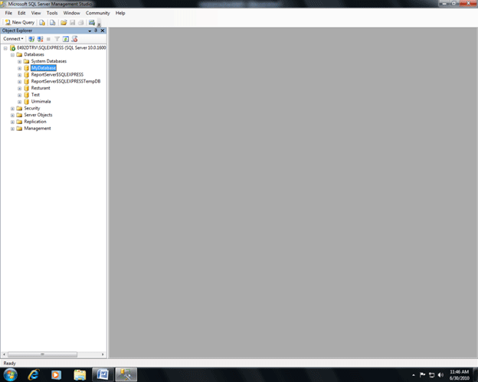Open the Community menu

coord(97,13)
